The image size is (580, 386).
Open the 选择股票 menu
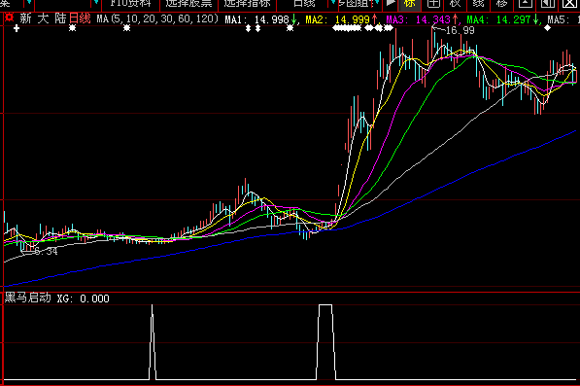click(x=188, y=4)
